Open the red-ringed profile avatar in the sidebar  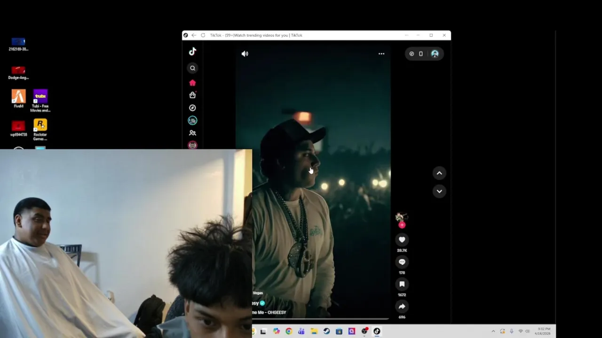tap(192, 145)
